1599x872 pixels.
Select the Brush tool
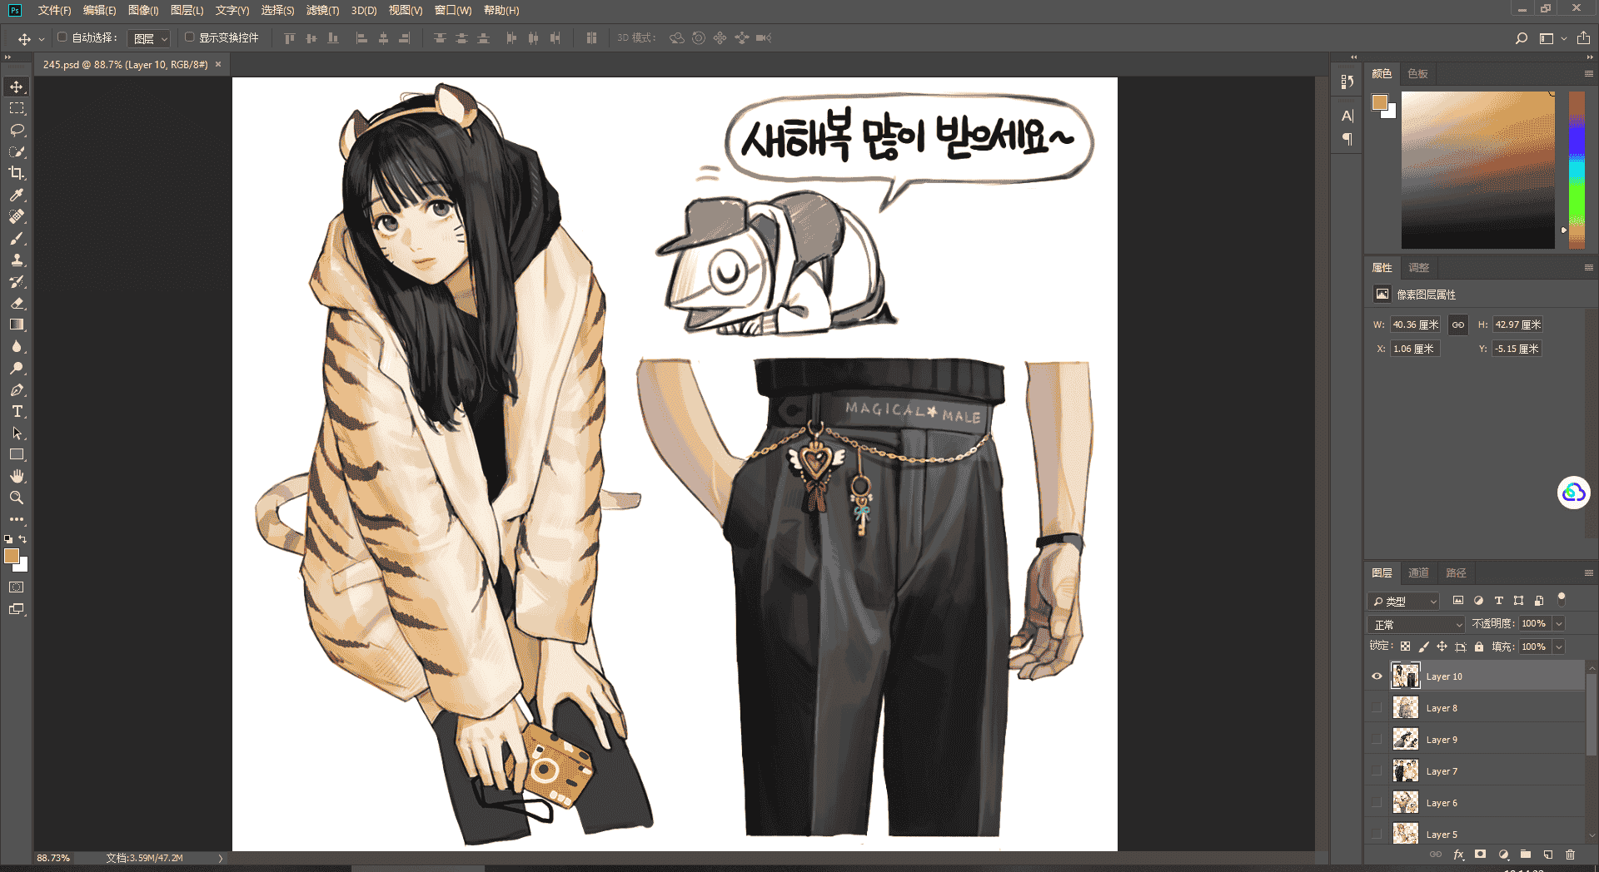(17, 238)
